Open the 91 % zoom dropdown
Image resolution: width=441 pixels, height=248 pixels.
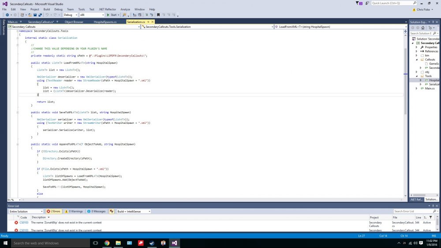point(14,200)
